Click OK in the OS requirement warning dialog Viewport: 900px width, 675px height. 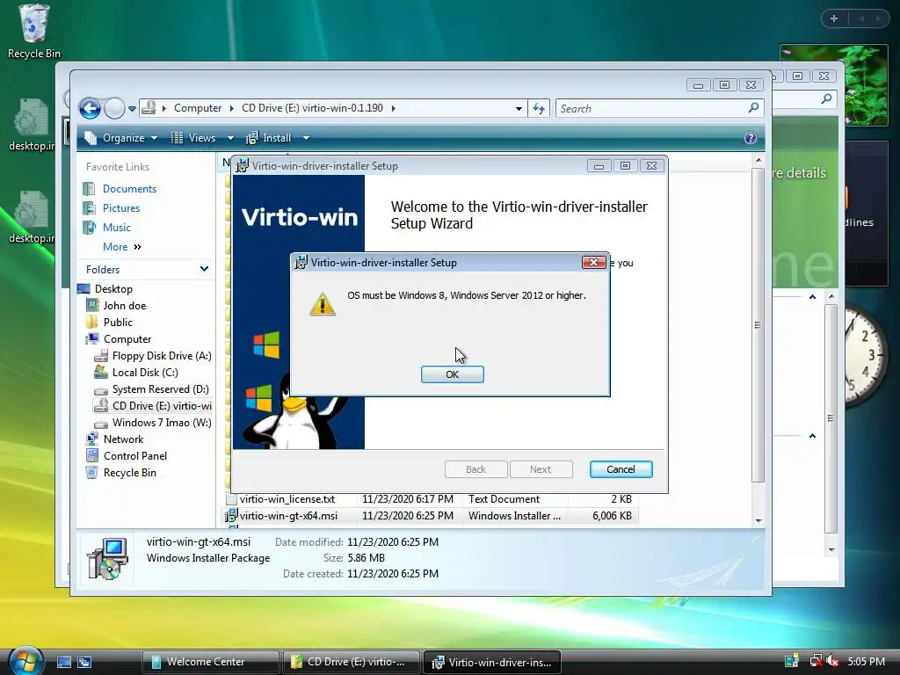pos(453,374)
